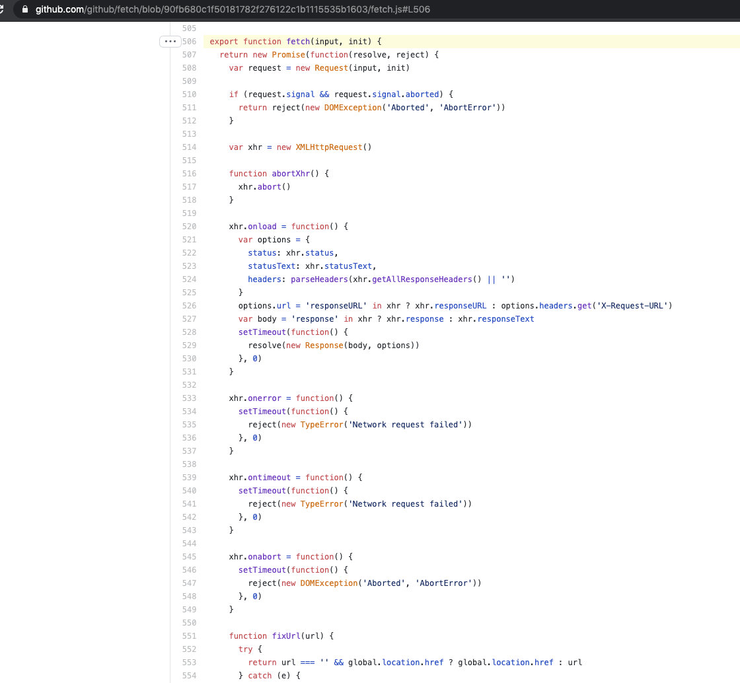
Task: Click the Request constructor on line 508
Action: coord(331,68)
